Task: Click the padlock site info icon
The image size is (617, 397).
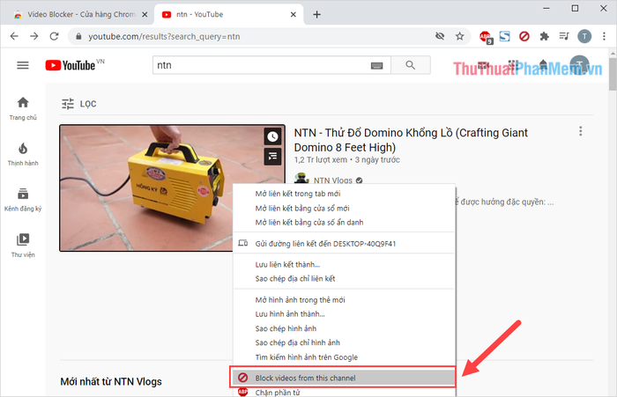Action: (78, 37)
